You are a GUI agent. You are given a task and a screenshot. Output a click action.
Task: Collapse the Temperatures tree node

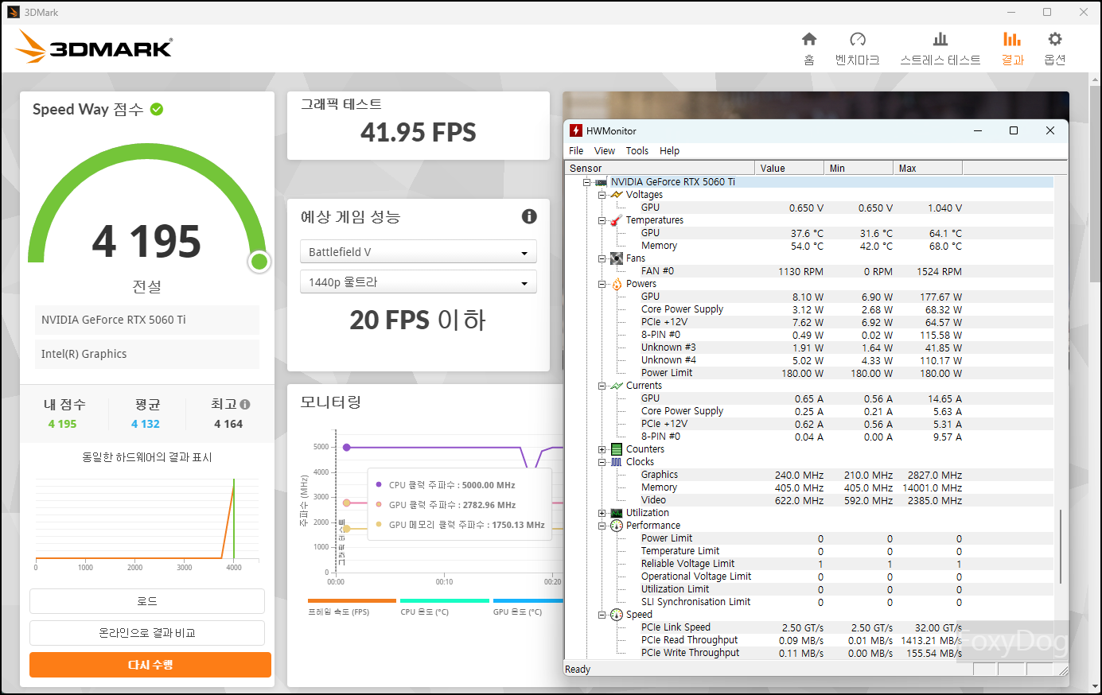602,220
